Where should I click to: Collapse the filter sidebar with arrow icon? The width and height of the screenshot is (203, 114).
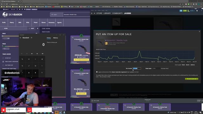38,28
